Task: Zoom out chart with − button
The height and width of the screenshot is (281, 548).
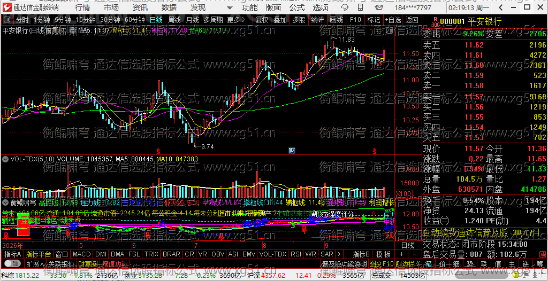Action: pos(415,254)
